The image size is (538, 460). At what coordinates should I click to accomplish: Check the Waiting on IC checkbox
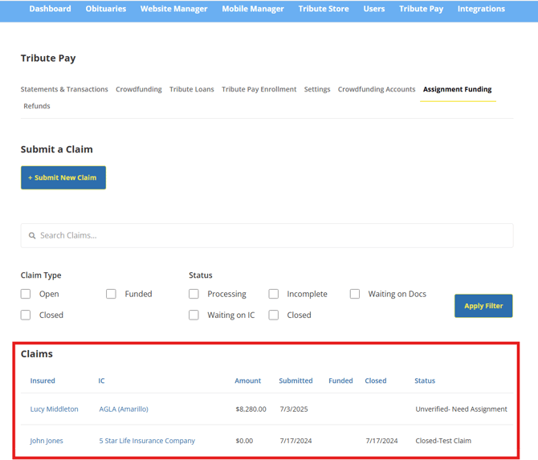[194, 315]
